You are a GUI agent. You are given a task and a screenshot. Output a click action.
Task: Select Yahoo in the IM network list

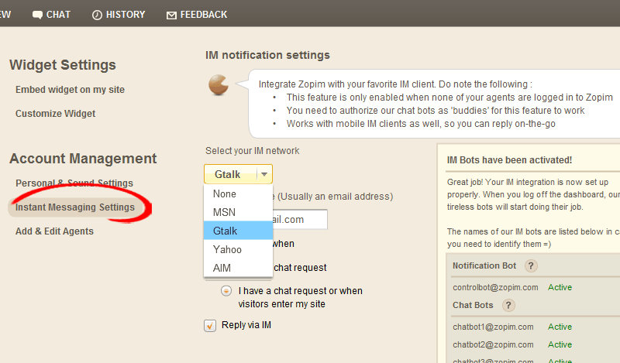tap(238, 250)
